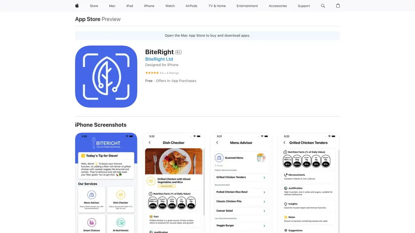The height and width of the screenshot is (233, 415).
Task: Click the five-star rating stars
Action: (152, 73)
